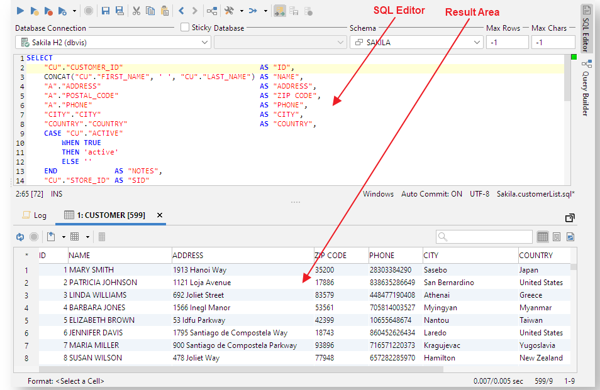
Task: Detach result tab with pop-out icon
Action: (570, 217)
